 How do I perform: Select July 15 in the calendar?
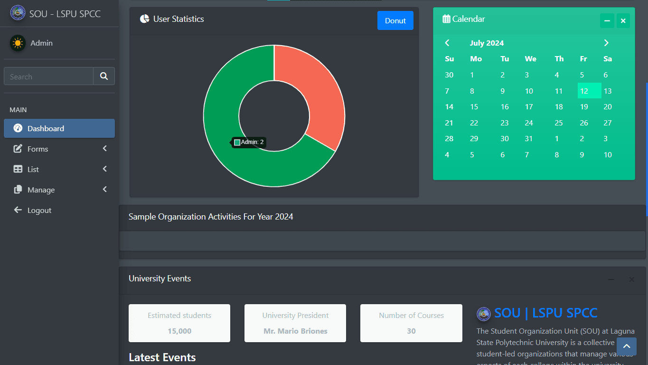[x=474, y=106]
